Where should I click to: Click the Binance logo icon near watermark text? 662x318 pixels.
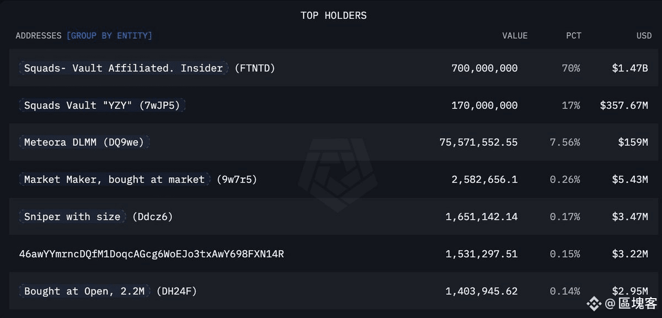(x=594, y=303)
